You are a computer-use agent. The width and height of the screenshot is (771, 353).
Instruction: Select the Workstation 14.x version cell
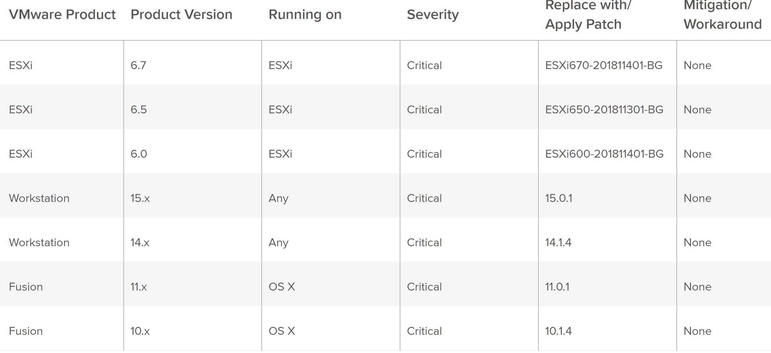(140, 243)
